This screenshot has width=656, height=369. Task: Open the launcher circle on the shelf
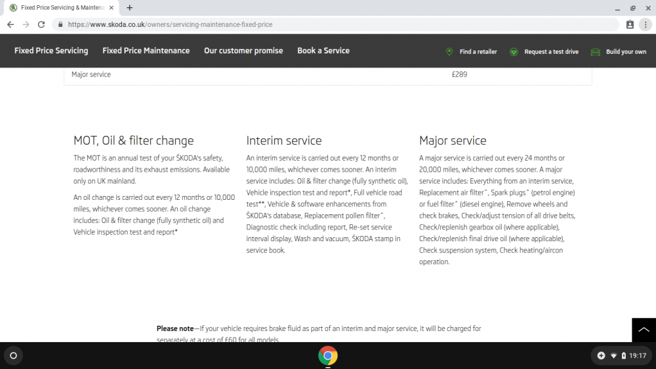[13, 356]
